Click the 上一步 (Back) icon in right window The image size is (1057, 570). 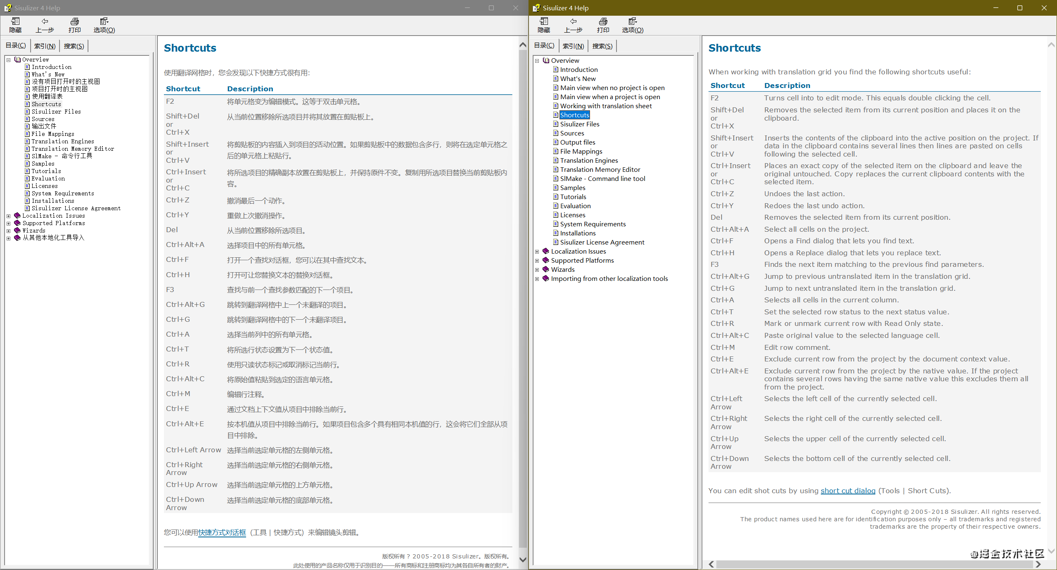click(x=573, y=21)
